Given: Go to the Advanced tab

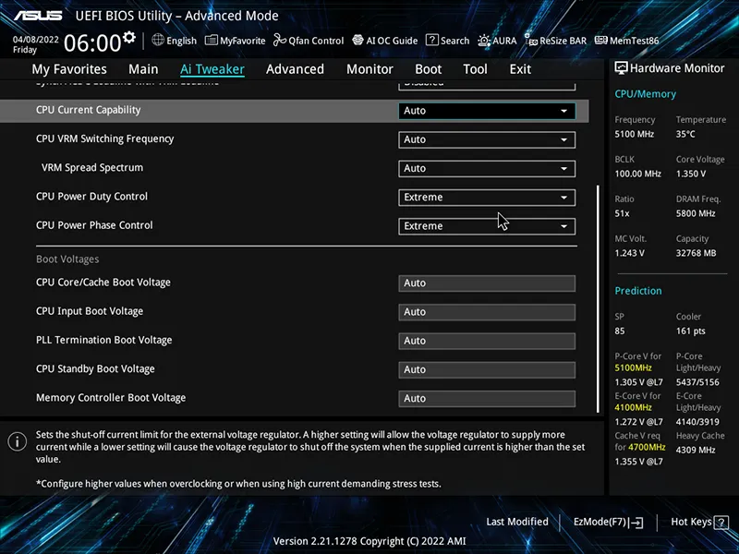Looking at the screenshot, I should (x=295, y=69).
